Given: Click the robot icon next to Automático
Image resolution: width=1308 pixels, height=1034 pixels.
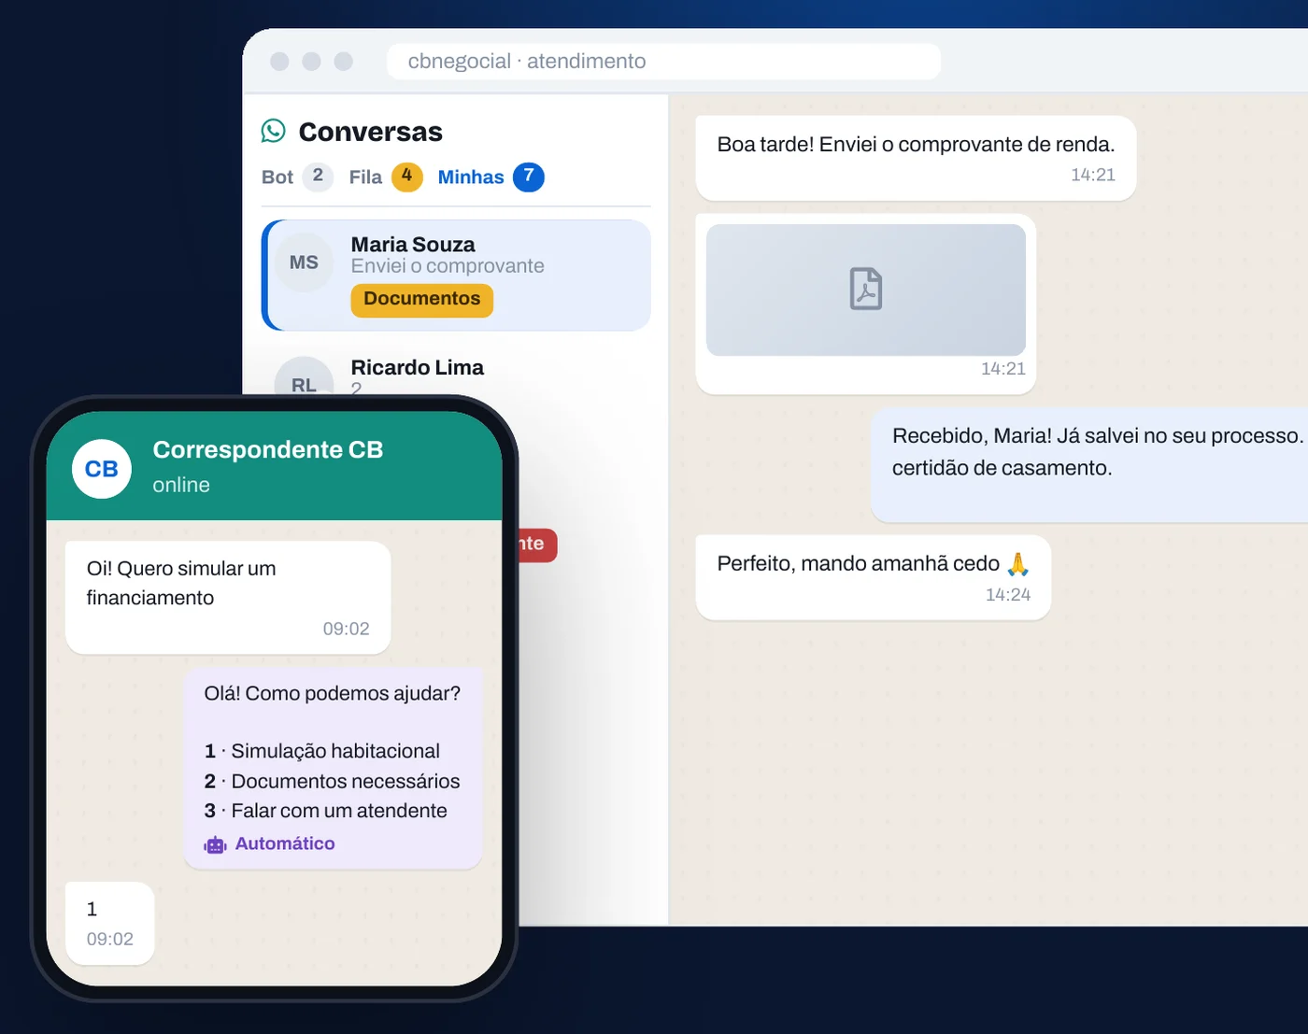Looking at the screenshot, I should tap(216, 844).
